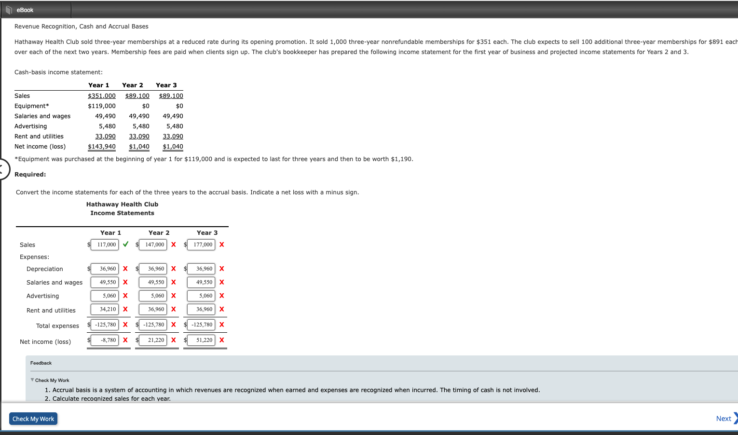The image size is (738, 435).
Task: Click the red X beside Year 2 Net income
Action: pos(174,340)
